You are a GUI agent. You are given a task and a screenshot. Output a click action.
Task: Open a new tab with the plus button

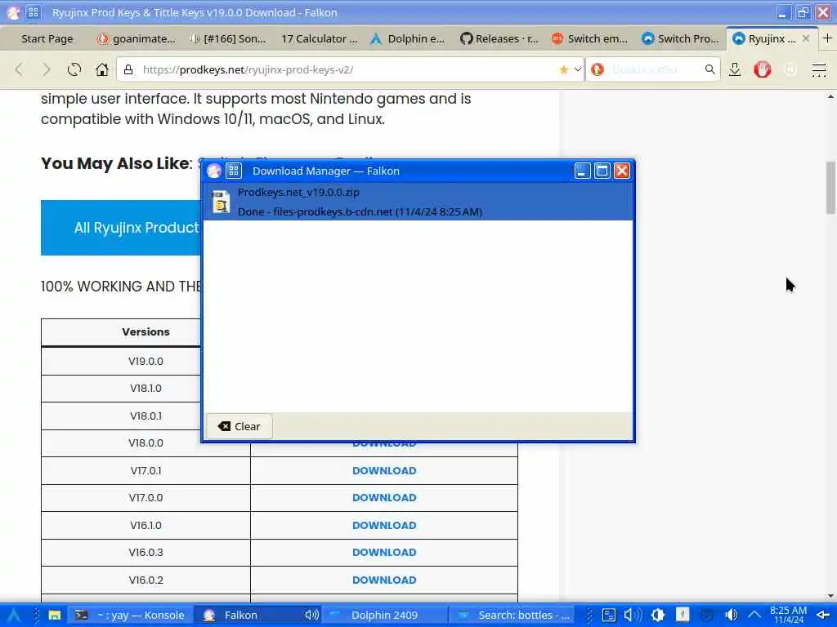pos(827,38)
